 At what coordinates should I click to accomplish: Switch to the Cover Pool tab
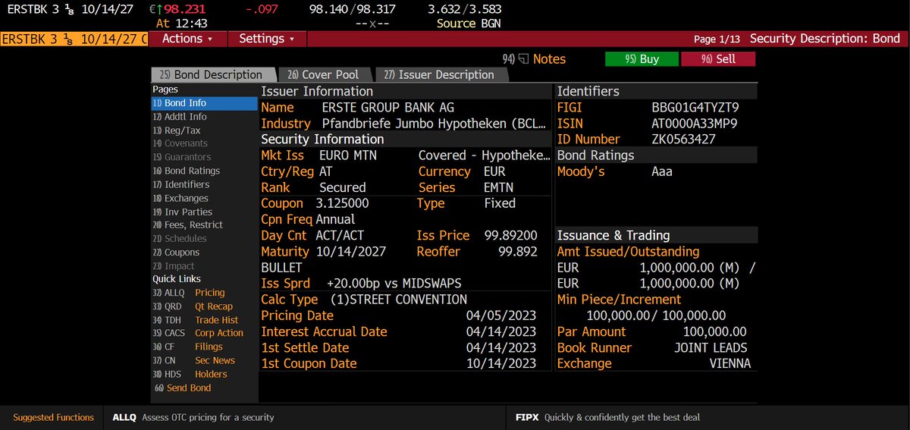pyautogui.click(x=325, y=74)
